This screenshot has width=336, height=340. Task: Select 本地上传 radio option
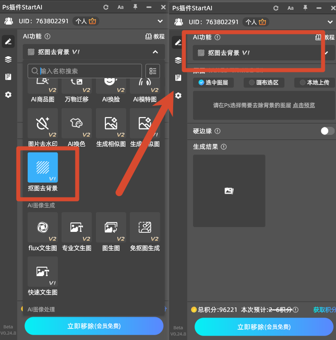[315, 82]
